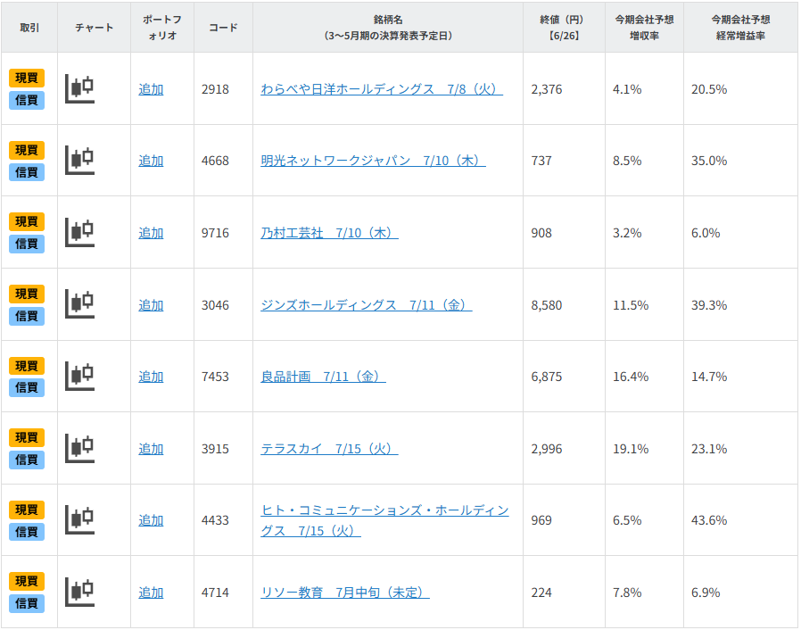The width and height of the screenshot is (801, 630).
Task: Open chart icon for 明光ネットワークジャパン
Action: point(80,161)
